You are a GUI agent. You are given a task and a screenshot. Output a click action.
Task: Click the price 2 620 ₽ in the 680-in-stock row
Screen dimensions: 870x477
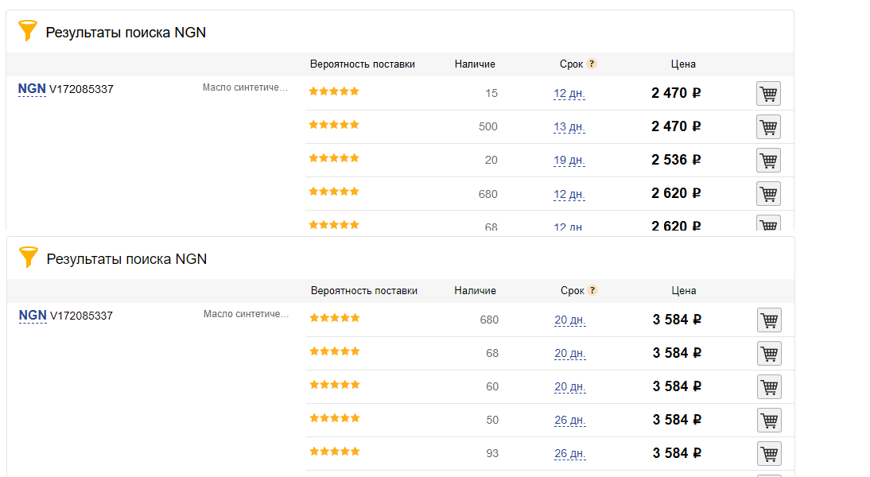pos(676,193)
